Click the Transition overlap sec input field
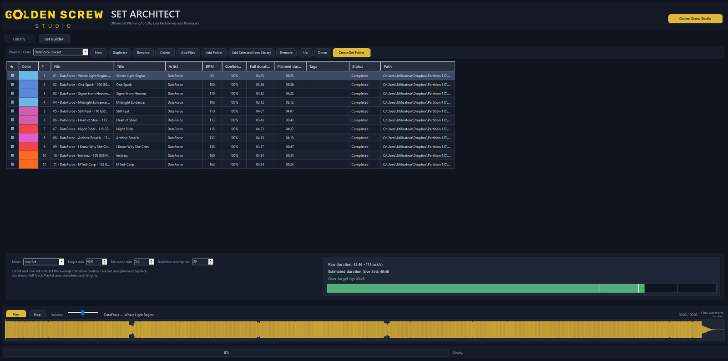The image size is (728, 361). pyautogui.click(x=200, y=262)
